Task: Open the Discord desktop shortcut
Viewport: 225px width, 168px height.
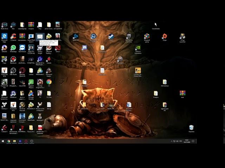Action: pyautogui.click(x=84, y=48)
